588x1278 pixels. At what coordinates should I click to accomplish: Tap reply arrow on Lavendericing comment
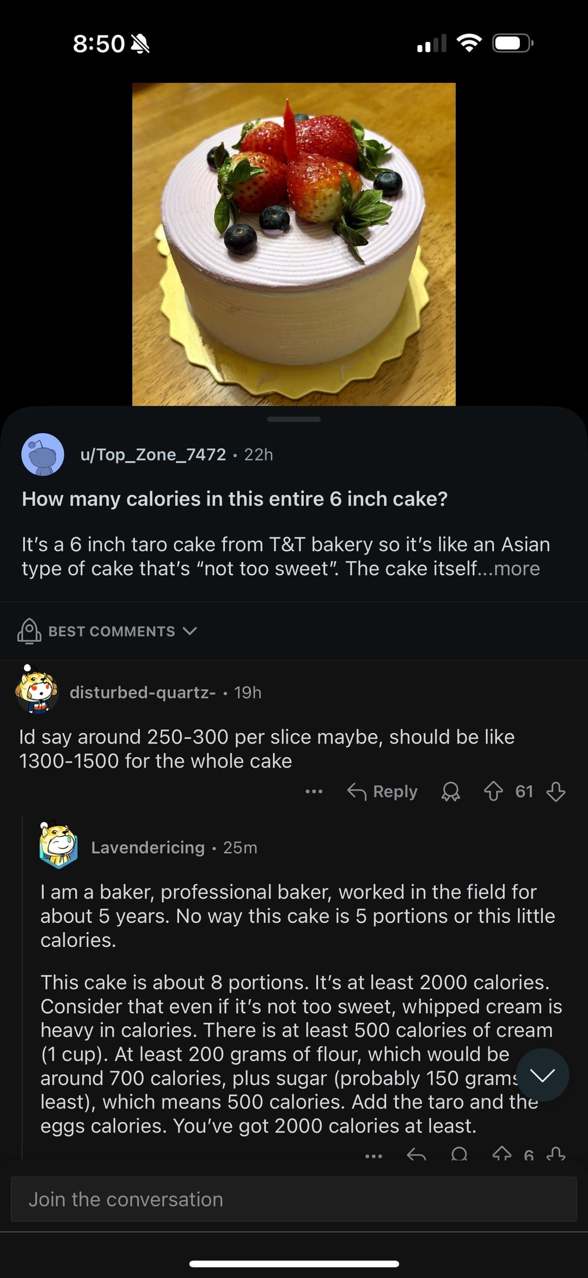pyautogui.click(x=416, y=1154)
